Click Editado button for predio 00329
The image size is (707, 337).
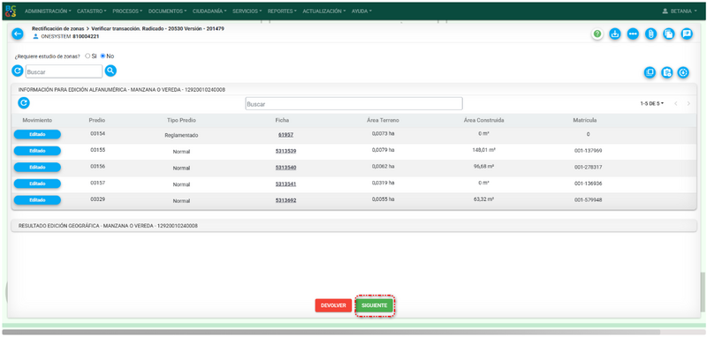click(x=37, y=200)
